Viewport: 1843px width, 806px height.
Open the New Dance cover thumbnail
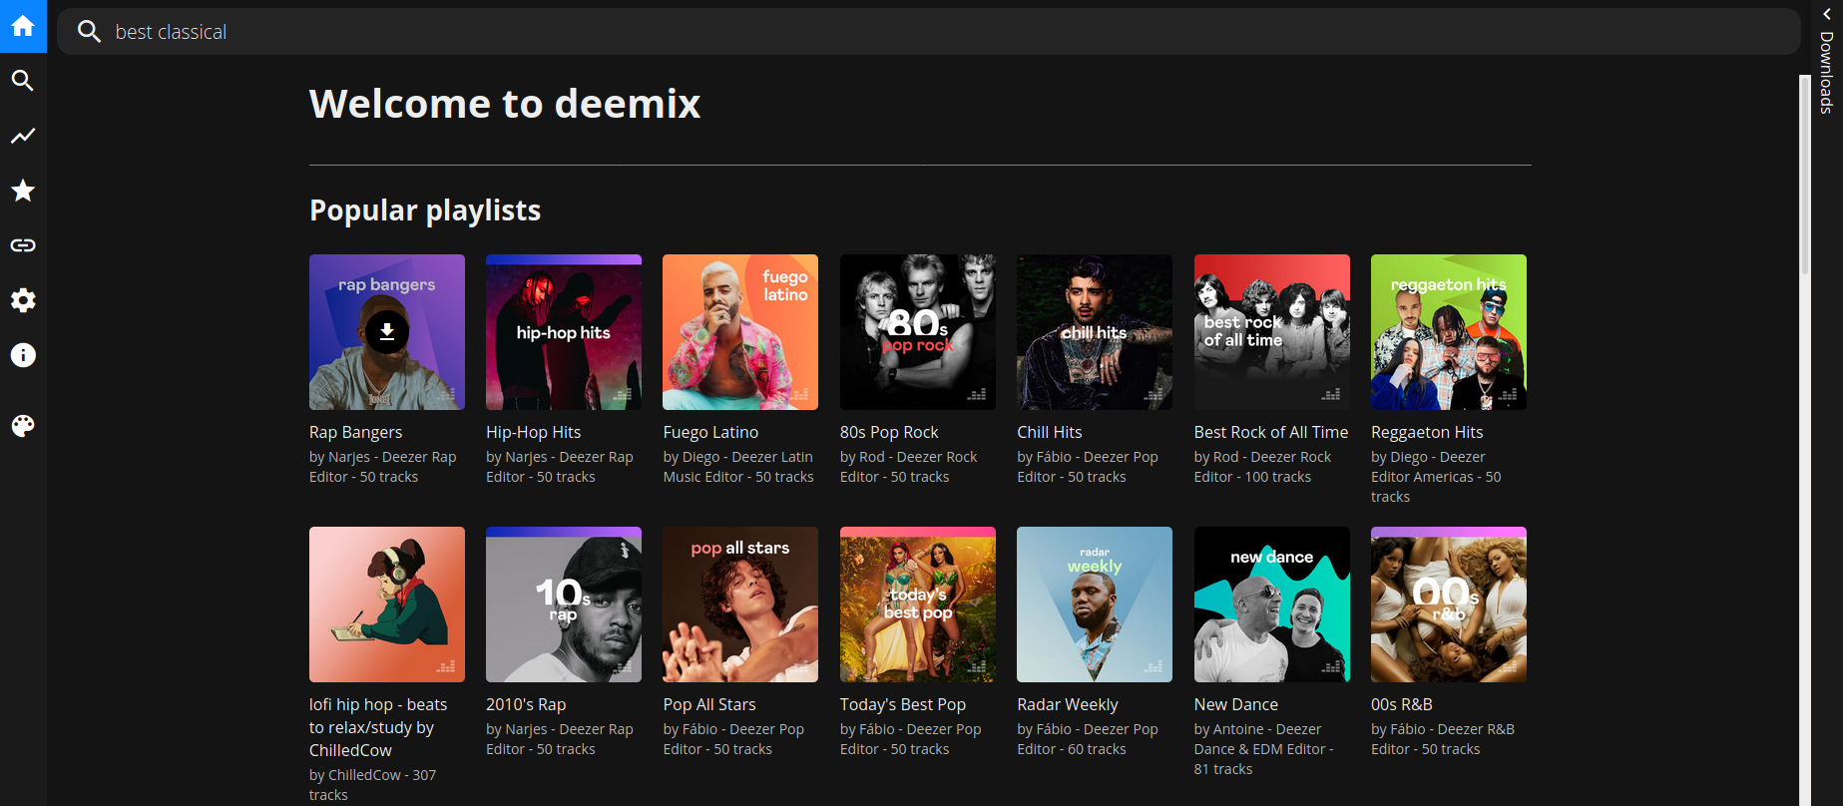1272,604
